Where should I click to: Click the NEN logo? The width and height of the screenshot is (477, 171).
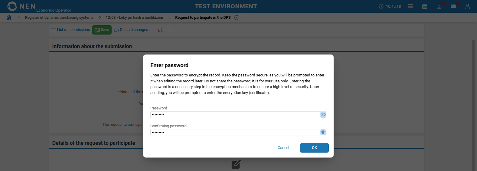pyautogui.click(x=21, y=6)
